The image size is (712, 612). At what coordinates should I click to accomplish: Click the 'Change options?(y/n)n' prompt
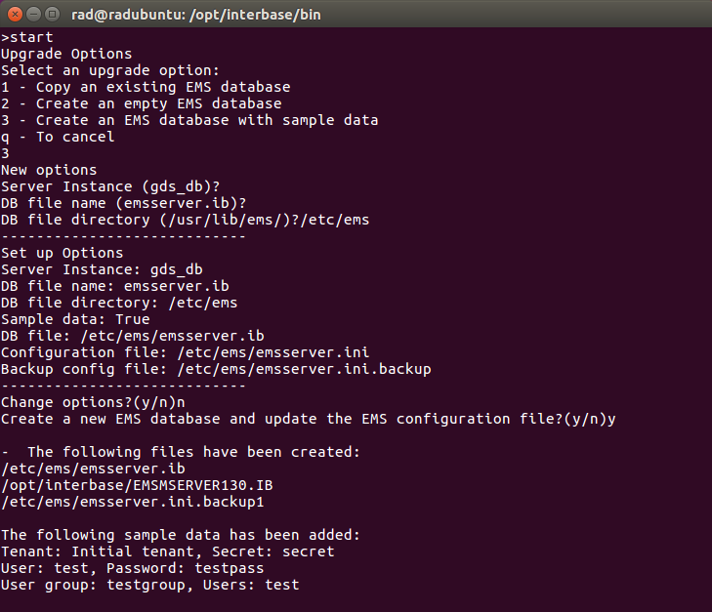click(93, 402)
